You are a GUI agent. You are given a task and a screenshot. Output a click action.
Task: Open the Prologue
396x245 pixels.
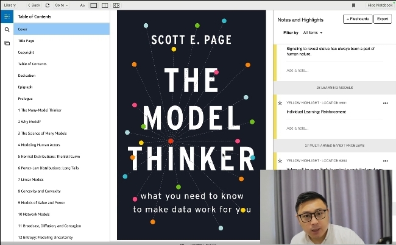[x=62, y=99]
